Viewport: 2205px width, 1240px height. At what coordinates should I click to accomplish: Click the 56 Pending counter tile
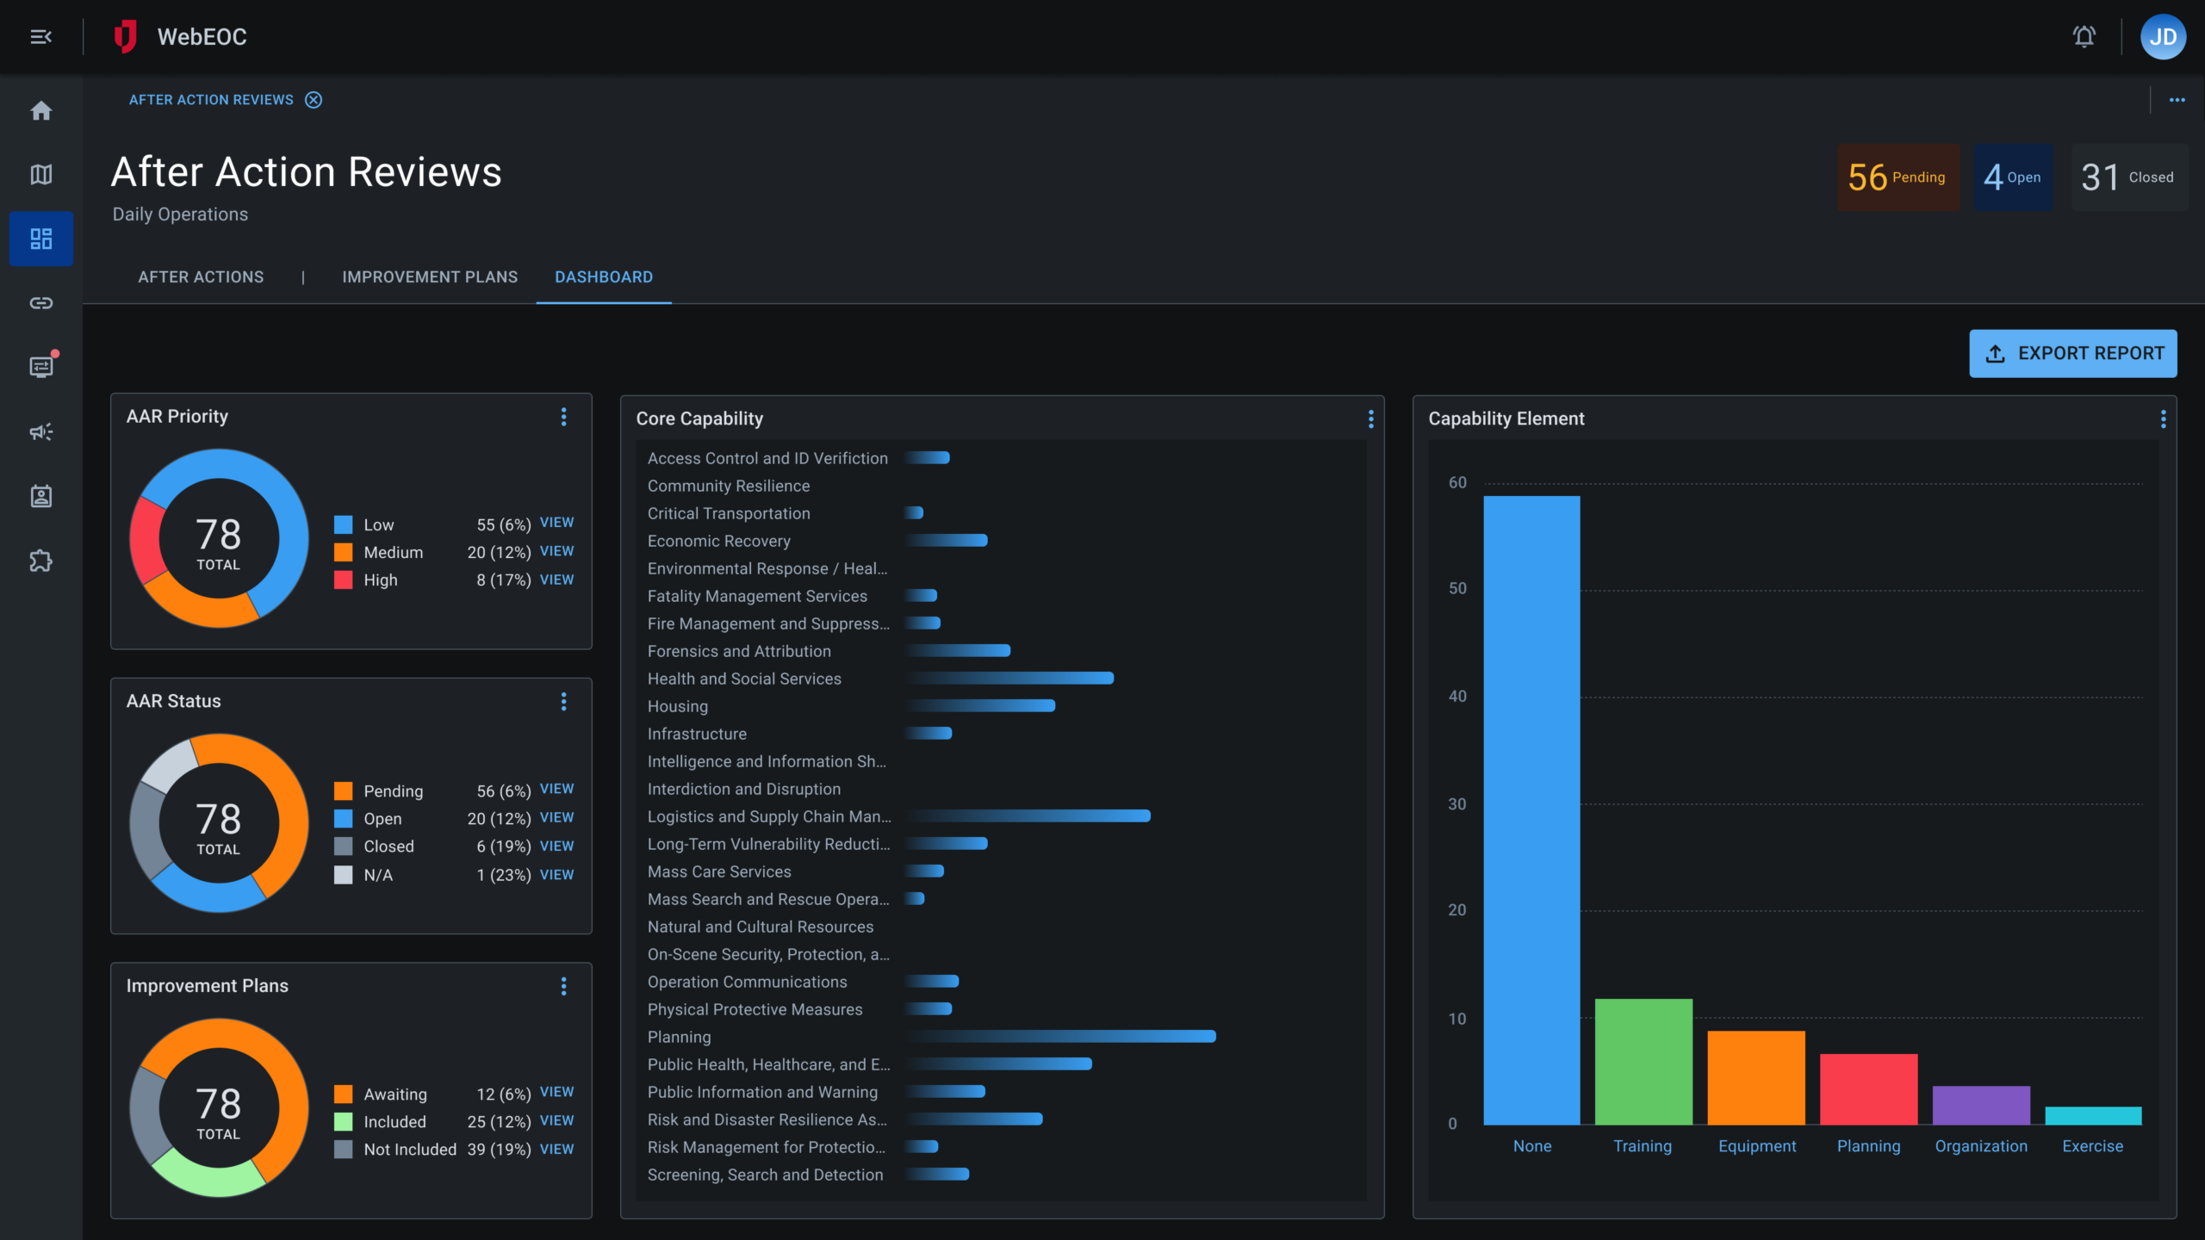click(1898, 177)
